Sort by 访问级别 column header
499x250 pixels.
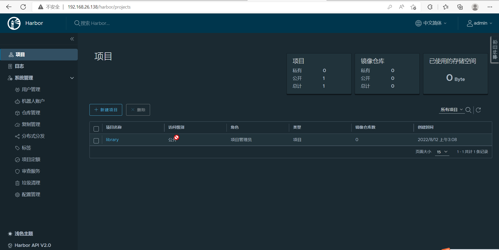click(176, 127)
